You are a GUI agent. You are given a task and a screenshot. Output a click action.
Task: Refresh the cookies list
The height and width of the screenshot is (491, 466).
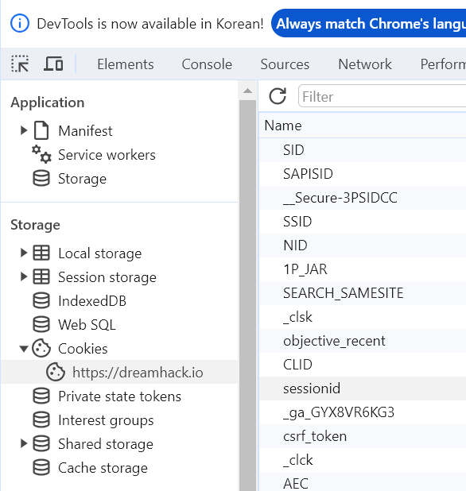(278, 96)
